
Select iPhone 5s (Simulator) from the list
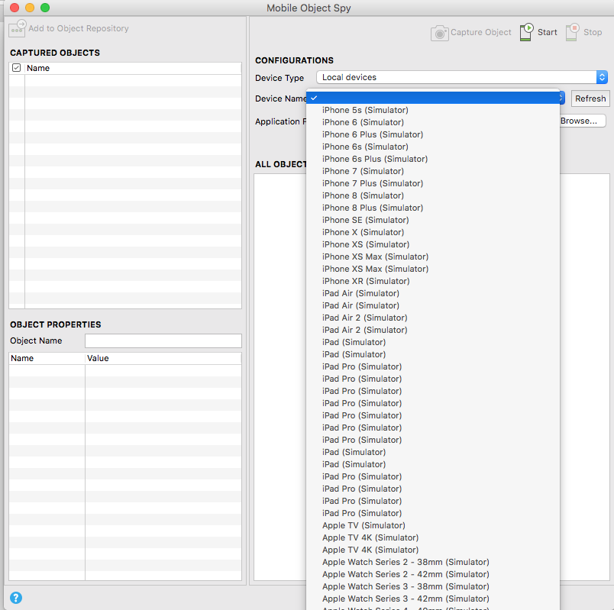pos(433,110)
